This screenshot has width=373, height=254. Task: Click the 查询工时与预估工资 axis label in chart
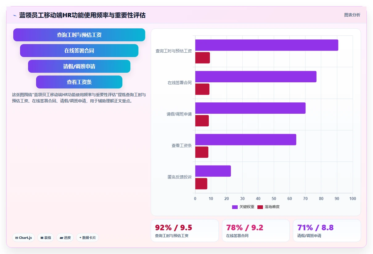[174, 51]
